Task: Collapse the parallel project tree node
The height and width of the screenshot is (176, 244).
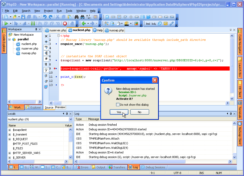Action: (9, 40)
